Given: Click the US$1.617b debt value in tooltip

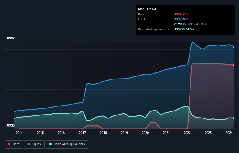Looking at the screenshot, I should pyautogui.click(x=181, y=14).
